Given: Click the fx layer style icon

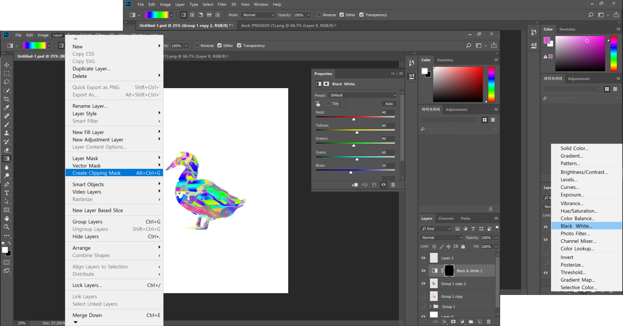Looking at the screenshot, I should [444, 322].
